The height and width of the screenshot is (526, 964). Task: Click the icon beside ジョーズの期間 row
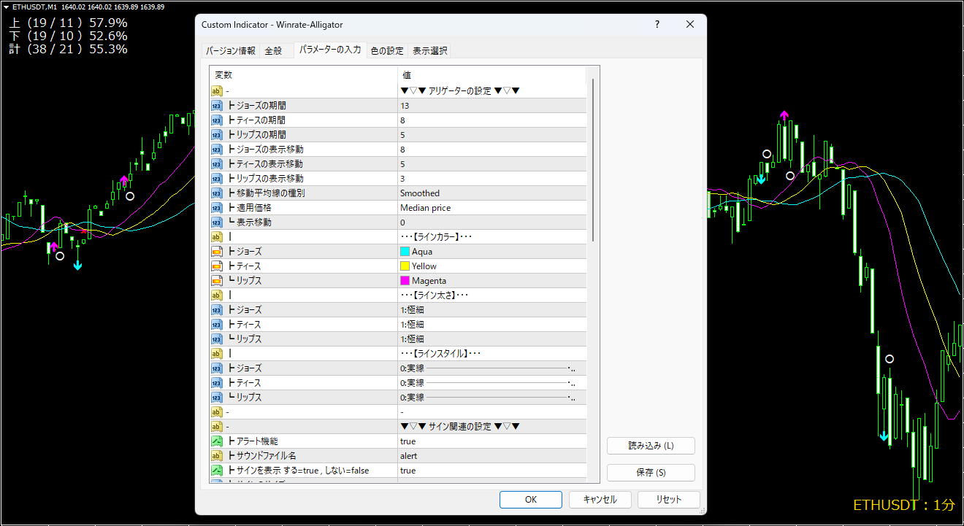pyautogui.click(x=217, y=106)
